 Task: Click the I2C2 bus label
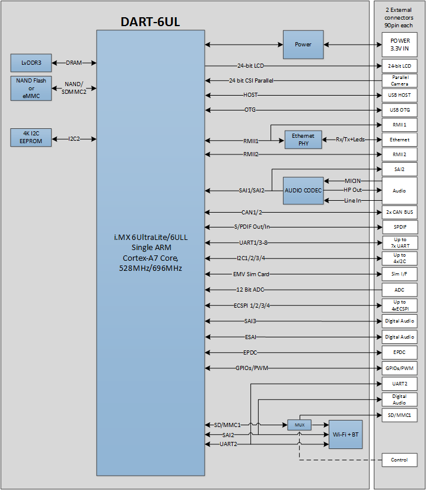(74, 139)
